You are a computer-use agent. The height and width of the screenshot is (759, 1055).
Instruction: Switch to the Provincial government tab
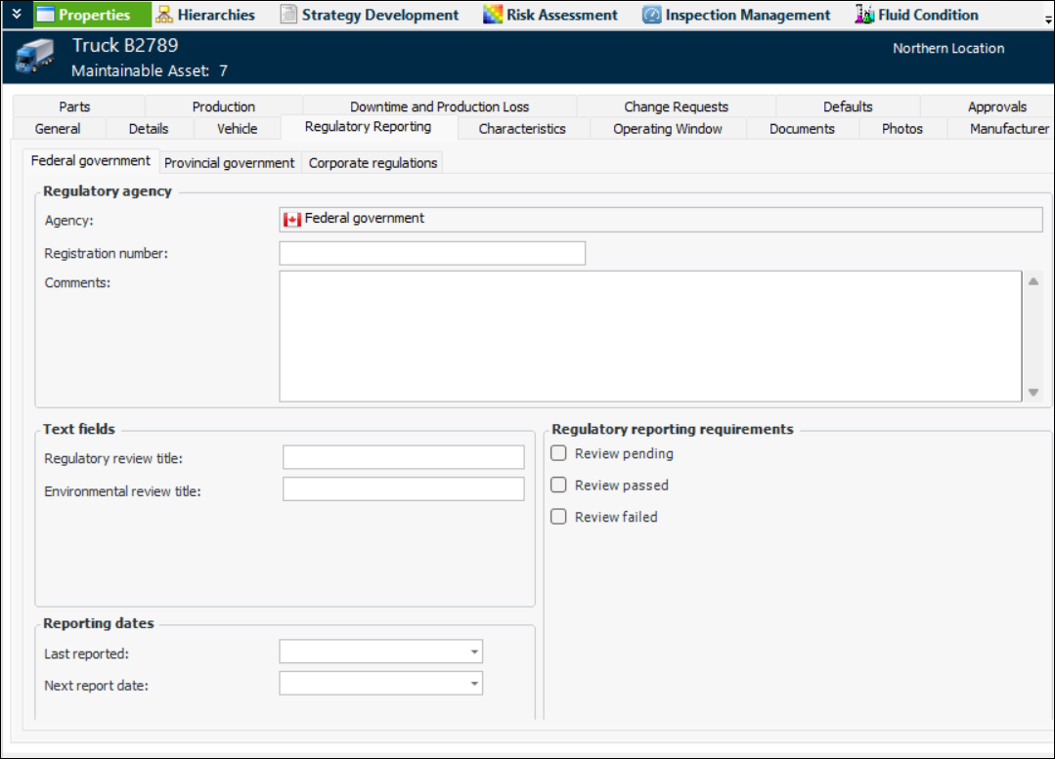[x=229, y=163]
